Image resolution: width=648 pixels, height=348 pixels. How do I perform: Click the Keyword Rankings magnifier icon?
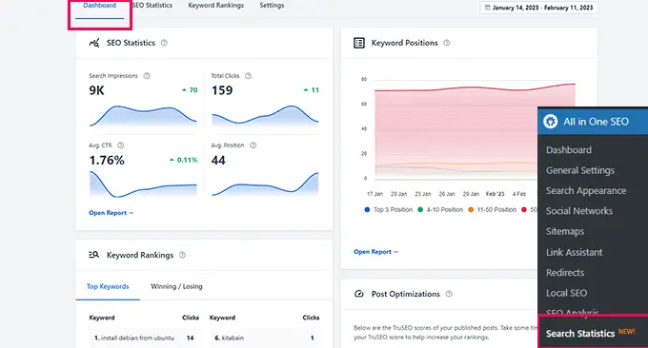point(93,255)
